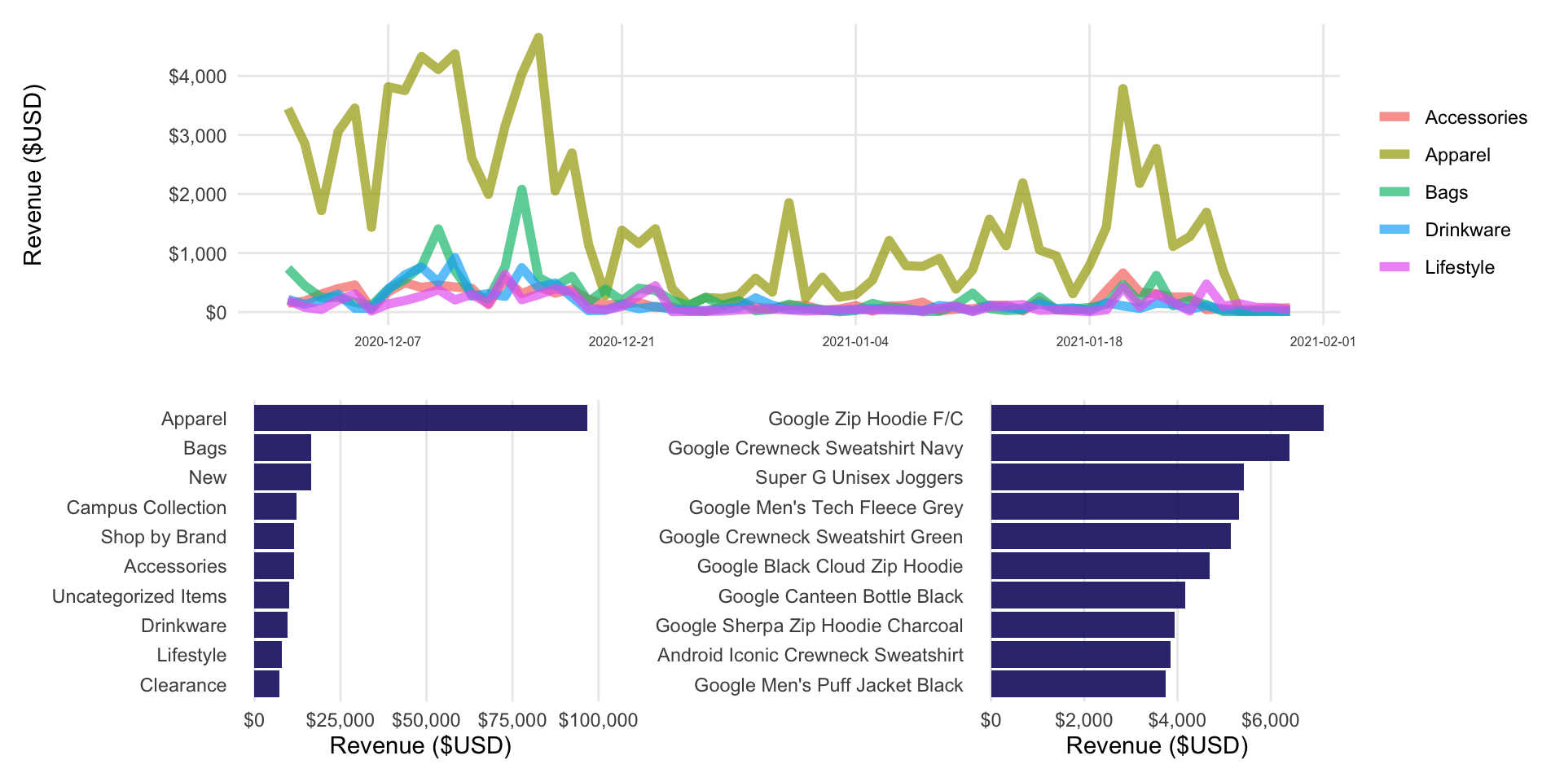Click the 2021-01-18 date axis label
The image size is (1564, 782).
coord(1089,341)
